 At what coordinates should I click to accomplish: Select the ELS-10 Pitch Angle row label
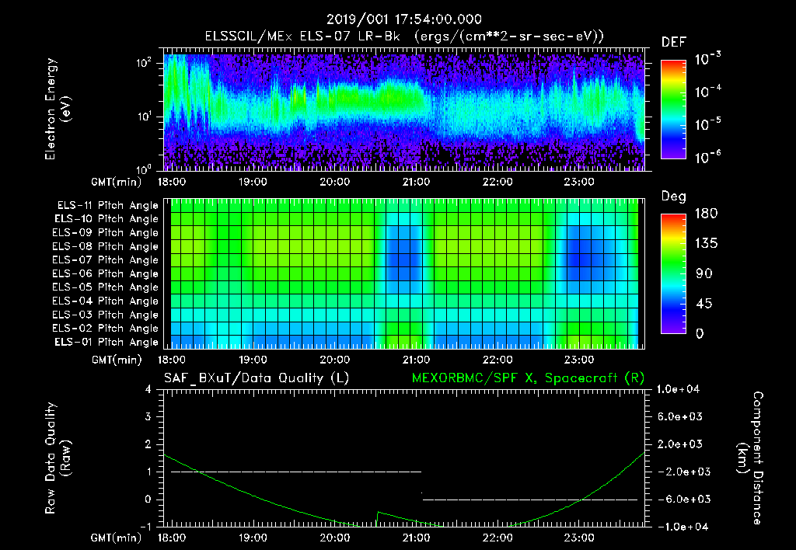106,219
